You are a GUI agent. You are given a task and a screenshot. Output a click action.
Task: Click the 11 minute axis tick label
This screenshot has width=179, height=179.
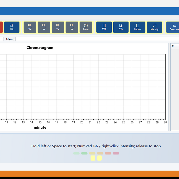(6, 122)
